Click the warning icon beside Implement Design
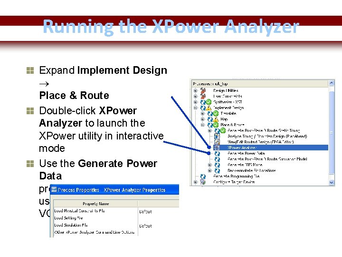 pyautogui.click(x=209, y=108)
